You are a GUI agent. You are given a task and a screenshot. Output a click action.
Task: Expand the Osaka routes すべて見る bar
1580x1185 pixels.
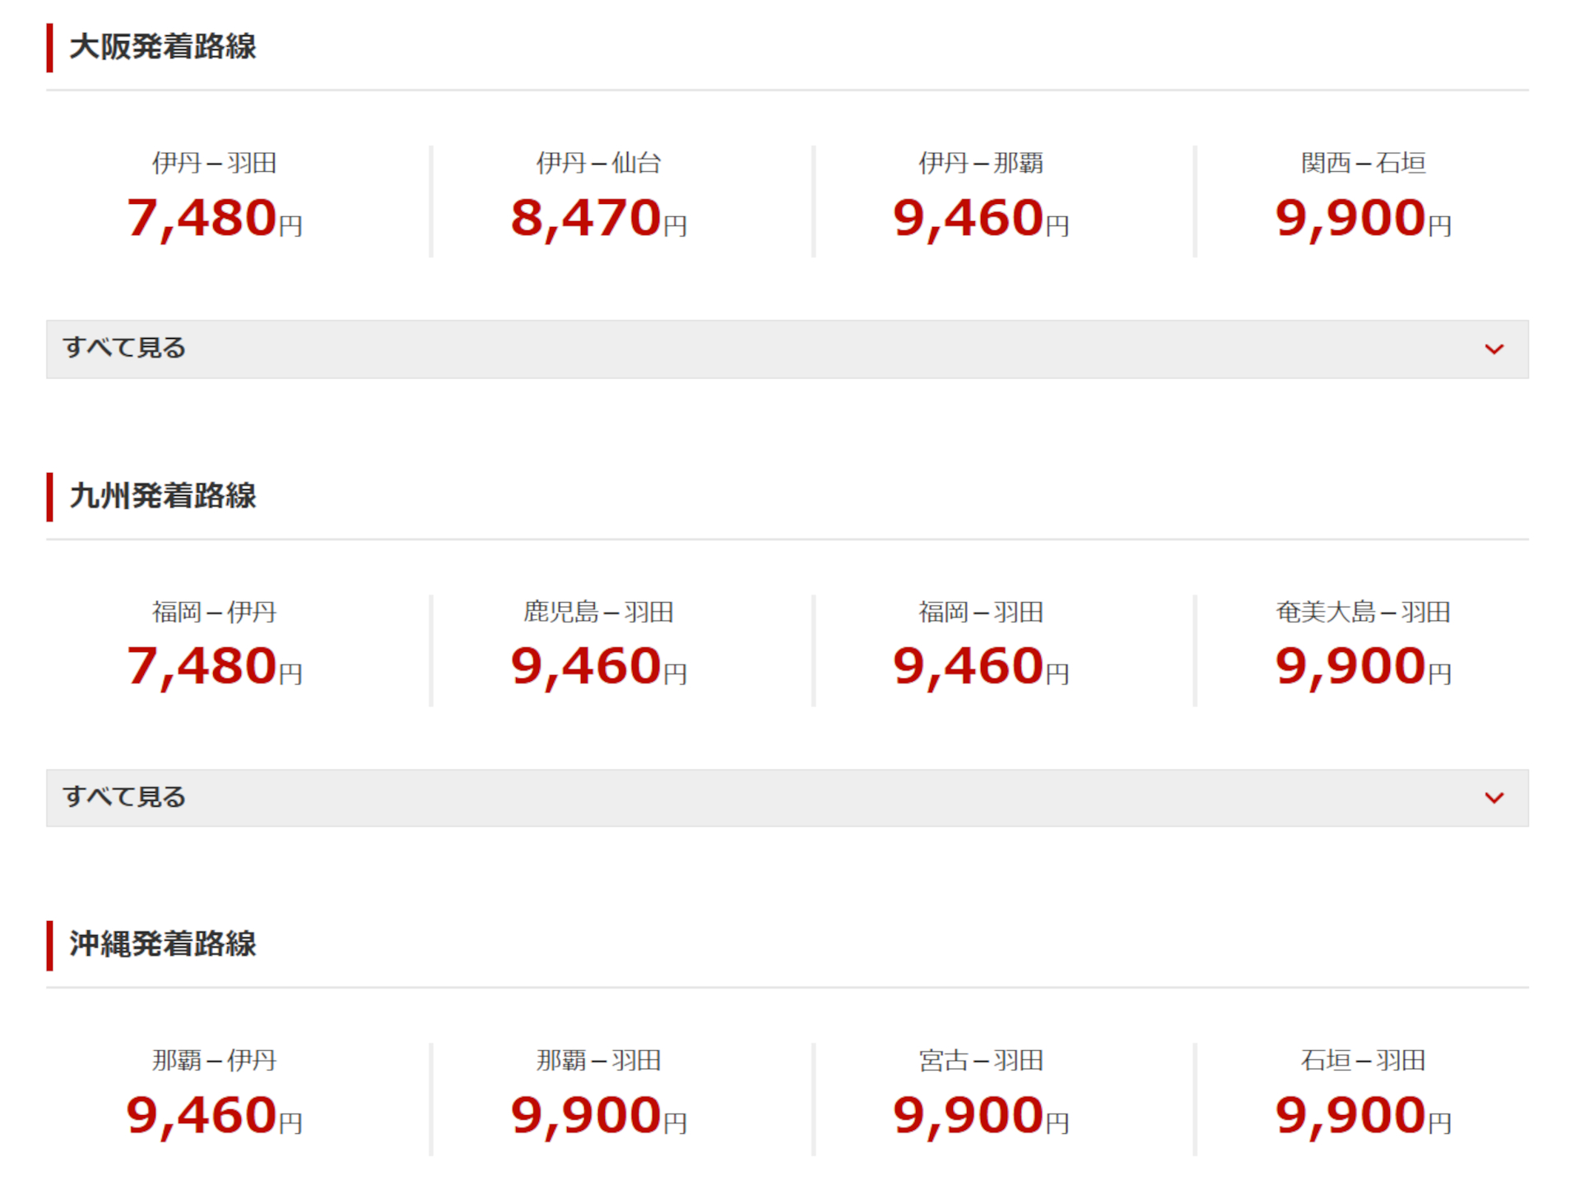(x=787, y=349)
